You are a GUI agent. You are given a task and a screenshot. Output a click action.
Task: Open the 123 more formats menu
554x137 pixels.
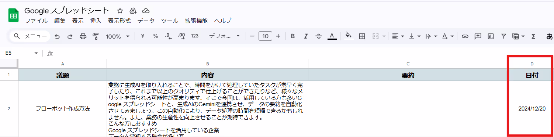click(x=195, y=36)
